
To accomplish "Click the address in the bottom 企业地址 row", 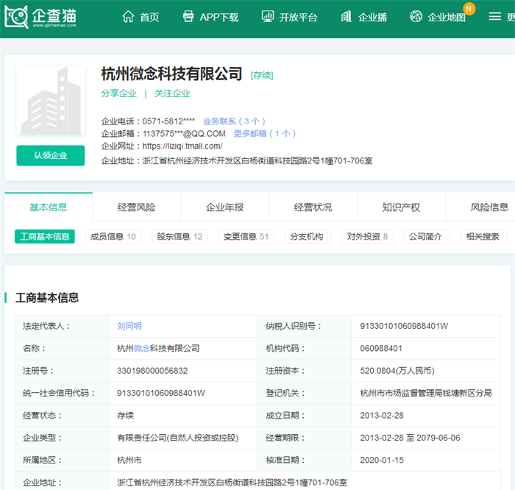I will pyautogui.click(x=232, y=482).
